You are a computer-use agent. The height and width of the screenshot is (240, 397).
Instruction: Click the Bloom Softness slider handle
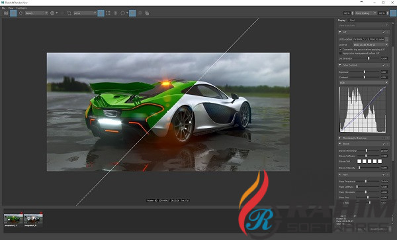pyautogui.click(x=366, y=156)
